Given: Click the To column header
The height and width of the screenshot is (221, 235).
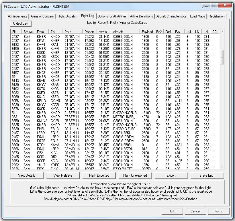Looking at the screenshot, I should (55, 31).
